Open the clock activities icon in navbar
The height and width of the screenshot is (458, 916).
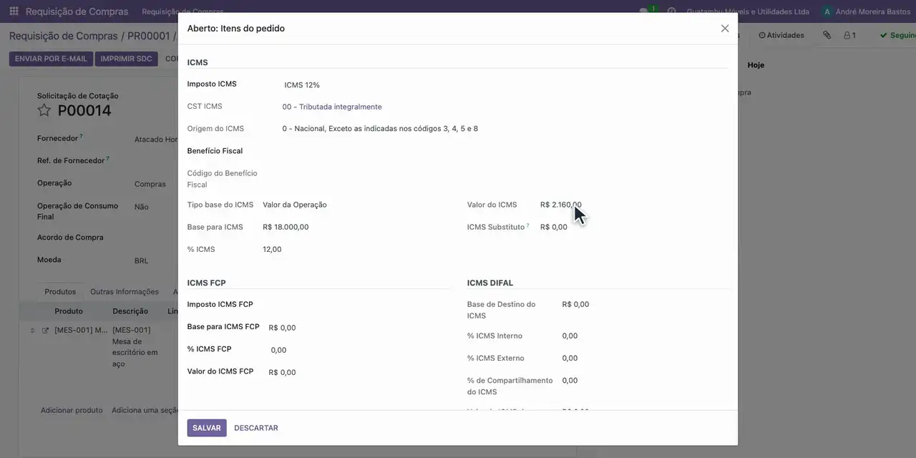671,11
